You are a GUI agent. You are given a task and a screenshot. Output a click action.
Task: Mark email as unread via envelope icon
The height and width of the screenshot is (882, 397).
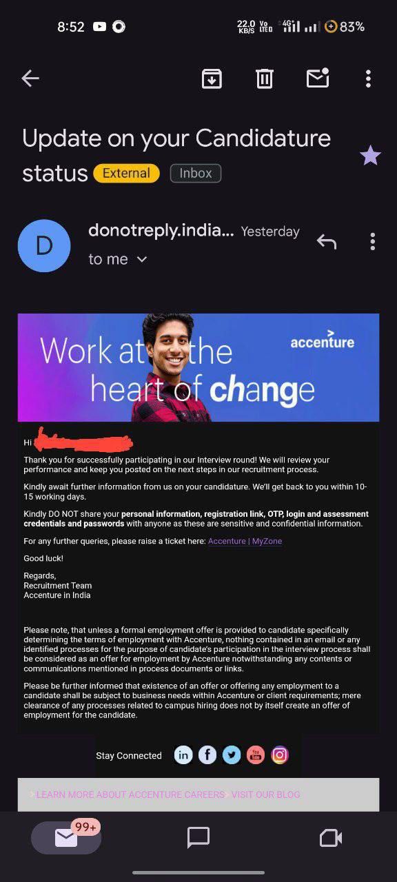[318, 78]
